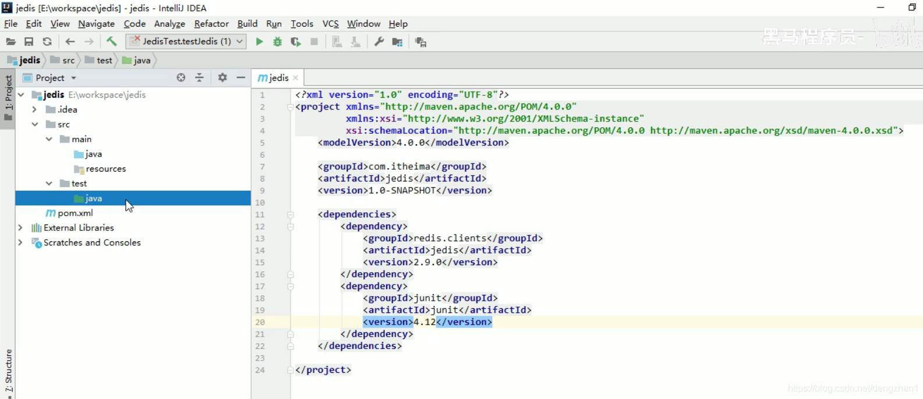Expand the .idea folder node

pos(34,109)
